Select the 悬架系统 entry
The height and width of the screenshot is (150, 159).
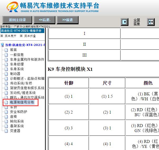point(17,126)
